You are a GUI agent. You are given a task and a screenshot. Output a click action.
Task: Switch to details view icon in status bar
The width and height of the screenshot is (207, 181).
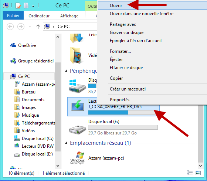point(190,173)
